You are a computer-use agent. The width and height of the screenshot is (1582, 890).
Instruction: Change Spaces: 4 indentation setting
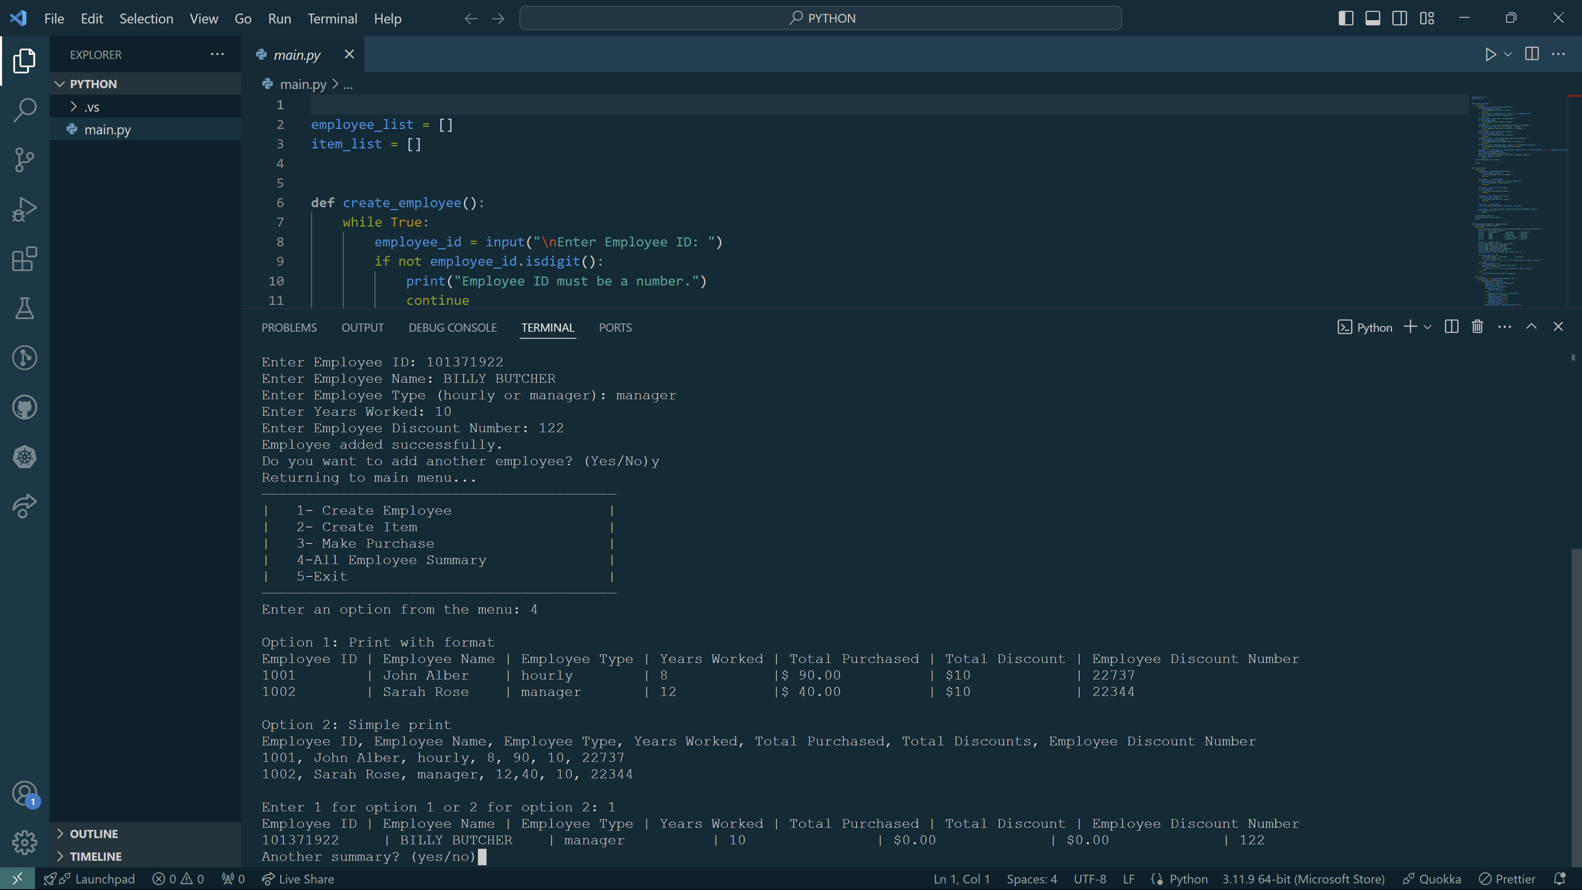click(x=1032, y=879)
